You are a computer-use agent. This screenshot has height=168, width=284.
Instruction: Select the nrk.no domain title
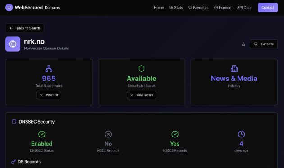point(34,42)
